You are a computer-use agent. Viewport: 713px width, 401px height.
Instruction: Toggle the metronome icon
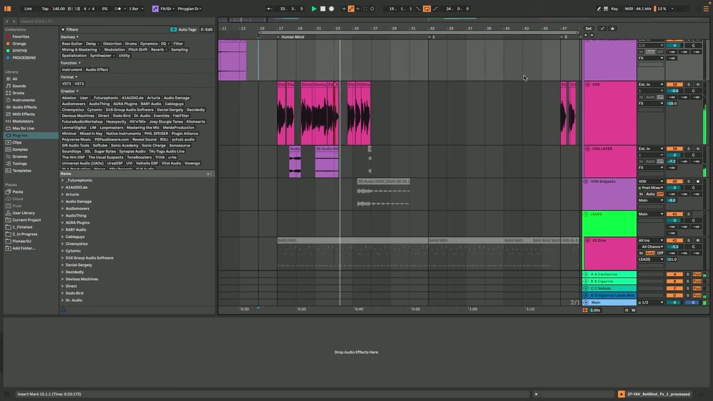[x=119, y=8]
